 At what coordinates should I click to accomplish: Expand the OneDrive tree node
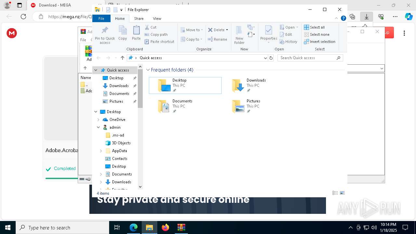tap(98, 120)
